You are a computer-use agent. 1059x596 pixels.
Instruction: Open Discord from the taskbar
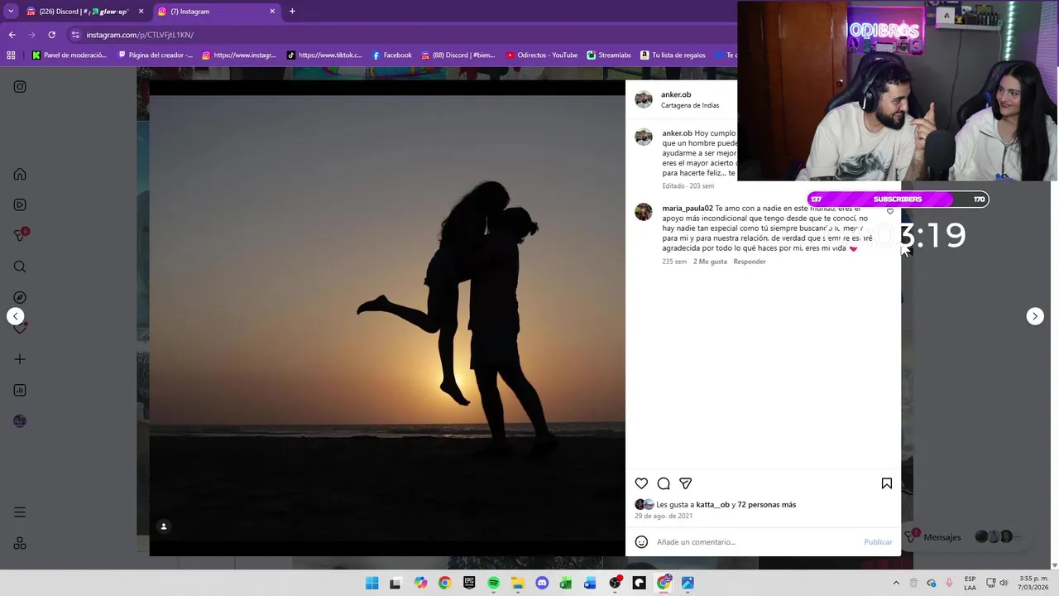coord(542,583)
